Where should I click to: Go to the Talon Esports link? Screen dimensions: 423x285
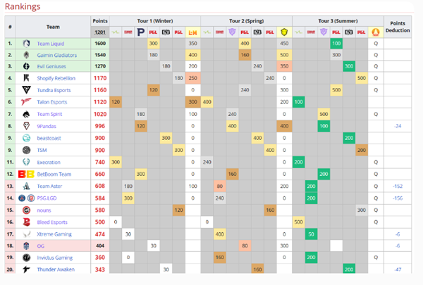[x=54, y=102]
